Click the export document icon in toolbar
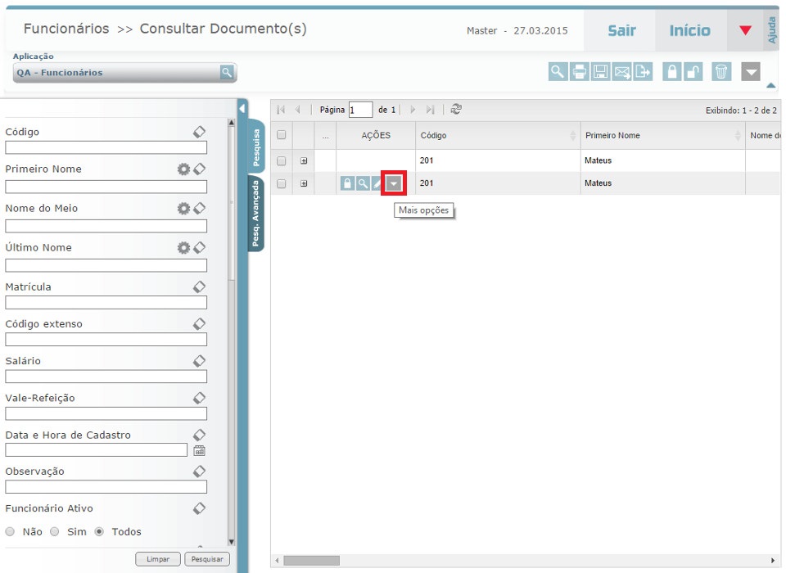Screen dimensions: 786x573 click(644, 72)
